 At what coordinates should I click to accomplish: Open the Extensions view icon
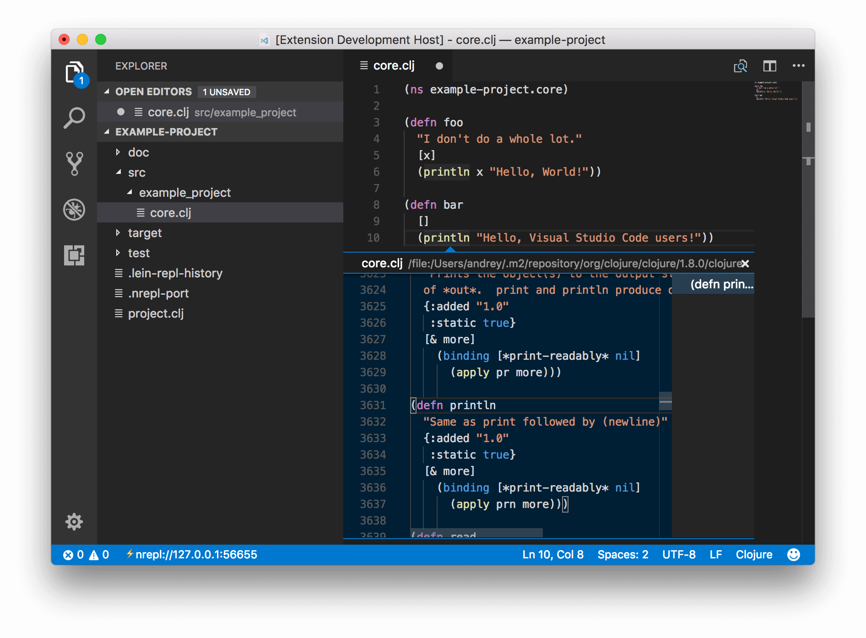(x=74, y=255)
